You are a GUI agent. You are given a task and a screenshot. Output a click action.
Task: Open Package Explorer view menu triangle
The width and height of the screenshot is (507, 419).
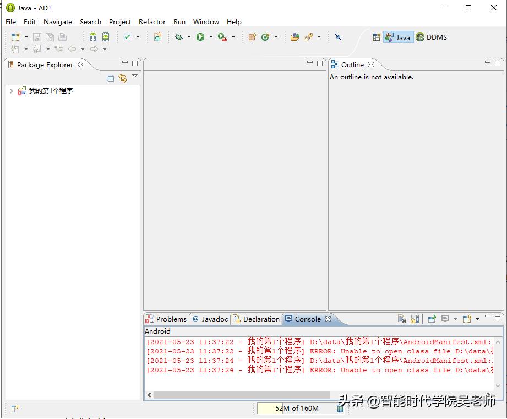point(135,77)
